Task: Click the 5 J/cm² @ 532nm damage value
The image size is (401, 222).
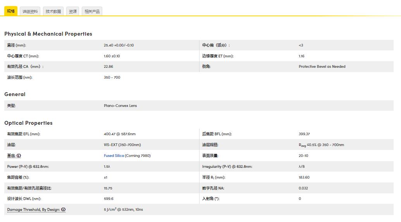Action: pos(123,210)
